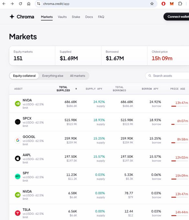Click the Supplied $1.69M card
The image size is (189, 220).
(x=78, y=56)
